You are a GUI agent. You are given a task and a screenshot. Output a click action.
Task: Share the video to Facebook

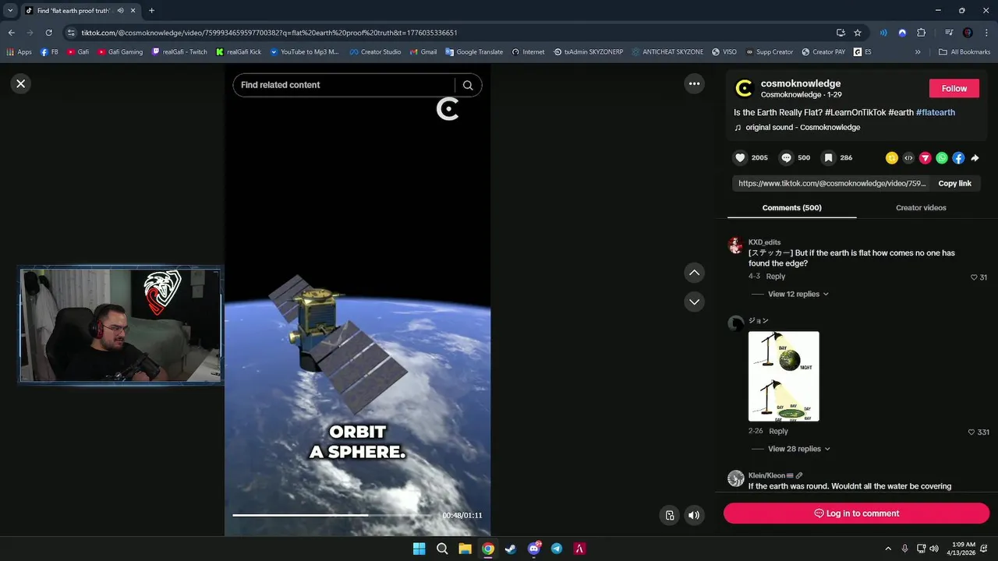pos(958,158)
